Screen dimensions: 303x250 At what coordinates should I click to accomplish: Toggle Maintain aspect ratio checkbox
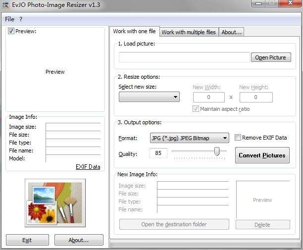(x=196, y=109)
